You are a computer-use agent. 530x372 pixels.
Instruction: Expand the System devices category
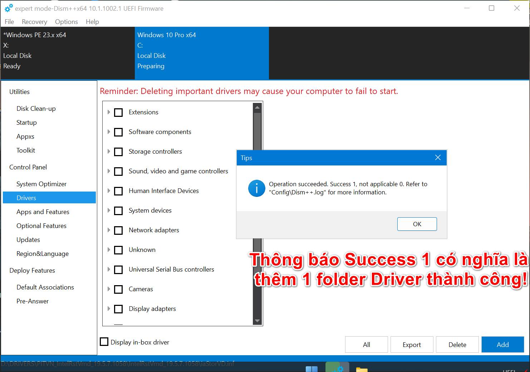109,210
